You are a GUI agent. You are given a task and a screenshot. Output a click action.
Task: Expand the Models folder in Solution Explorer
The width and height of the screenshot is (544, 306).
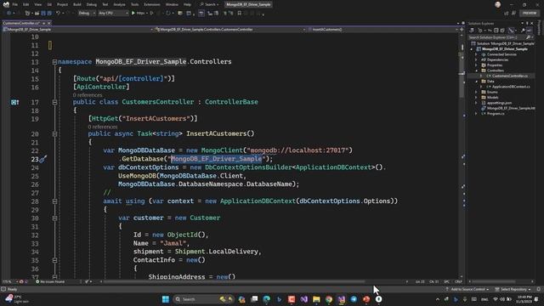coord(476,98)
